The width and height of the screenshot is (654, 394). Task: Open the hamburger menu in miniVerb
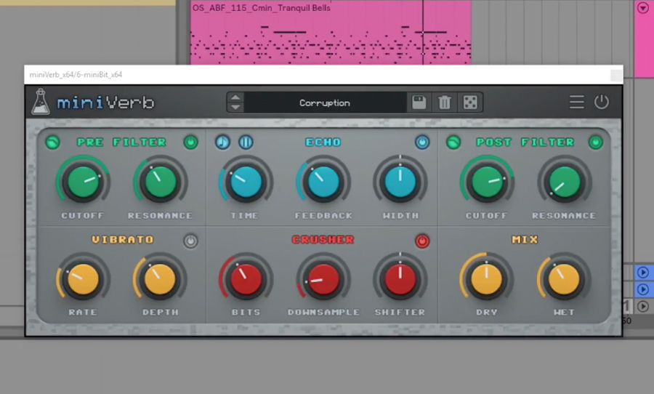pyautogui.click(x=576, y=102)
